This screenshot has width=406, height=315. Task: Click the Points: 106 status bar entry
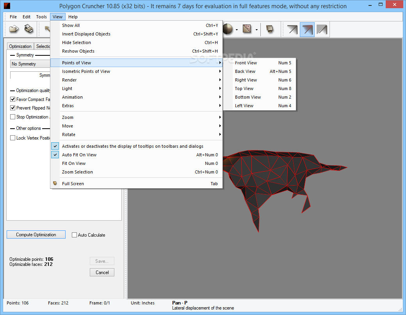tap(18, 303)
